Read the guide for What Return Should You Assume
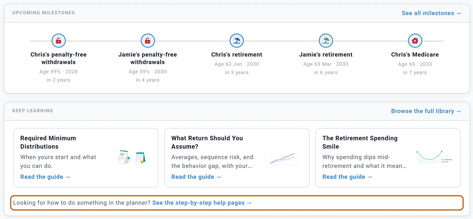This screenshot has height=219, width=473. coord(196,177)
